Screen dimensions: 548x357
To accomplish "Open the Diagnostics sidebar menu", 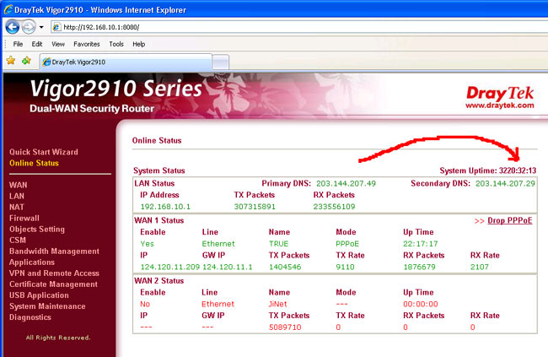I will 30,317.
